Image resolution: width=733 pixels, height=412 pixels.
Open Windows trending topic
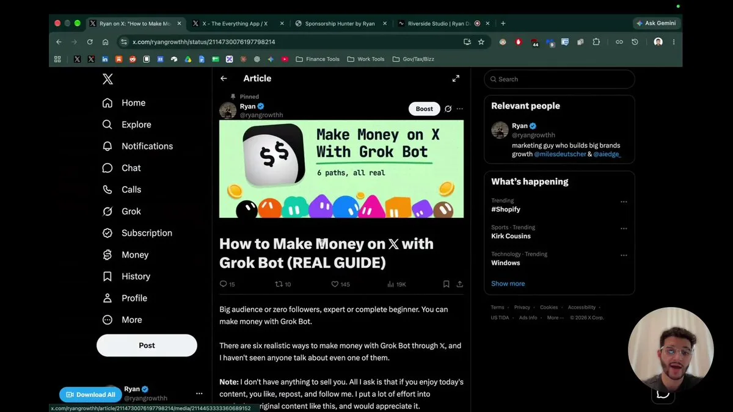coord(506,263)
